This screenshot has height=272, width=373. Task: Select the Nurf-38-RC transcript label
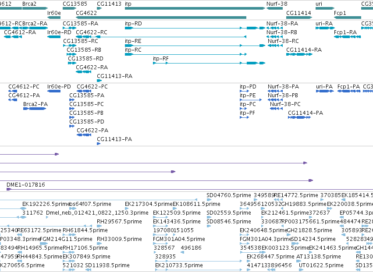(283, 41)
